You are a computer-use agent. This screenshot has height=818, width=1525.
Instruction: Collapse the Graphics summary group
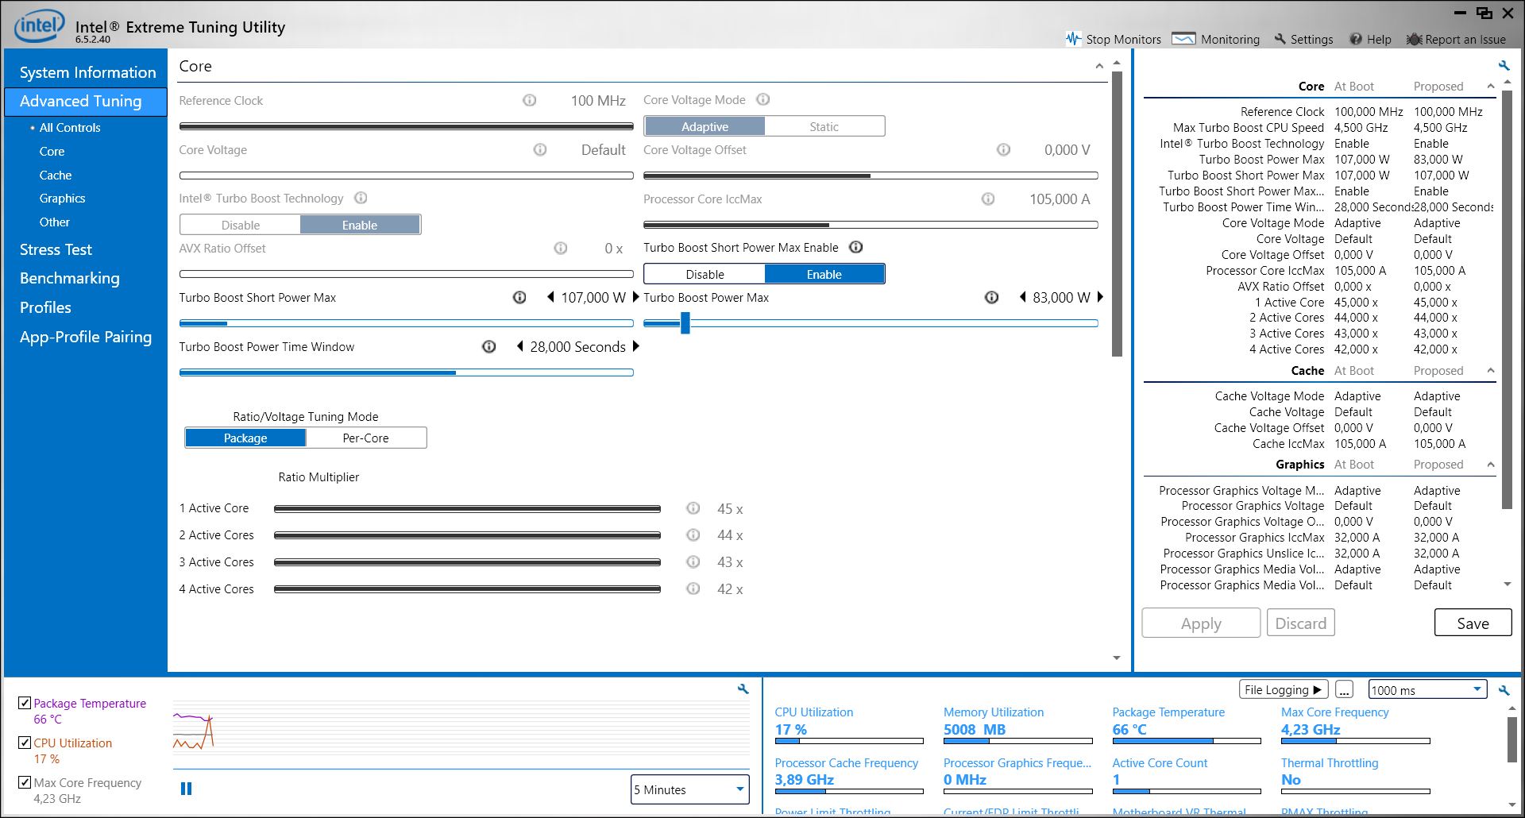(1491, 464)
